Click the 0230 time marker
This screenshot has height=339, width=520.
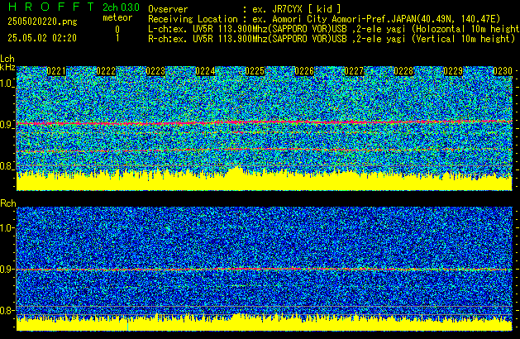point(503,71)
